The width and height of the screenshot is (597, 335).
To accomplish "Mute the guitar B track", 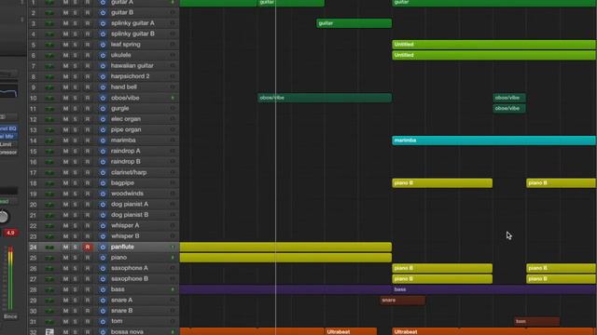I will coord(65,12).
